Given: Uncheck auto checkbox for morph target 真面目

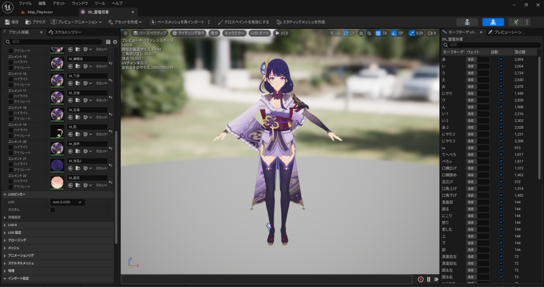Looking at the screenshot, I should point(501,202).
